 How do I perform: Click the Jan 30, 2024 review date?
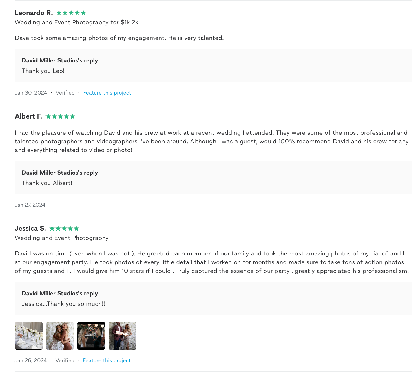31,93
